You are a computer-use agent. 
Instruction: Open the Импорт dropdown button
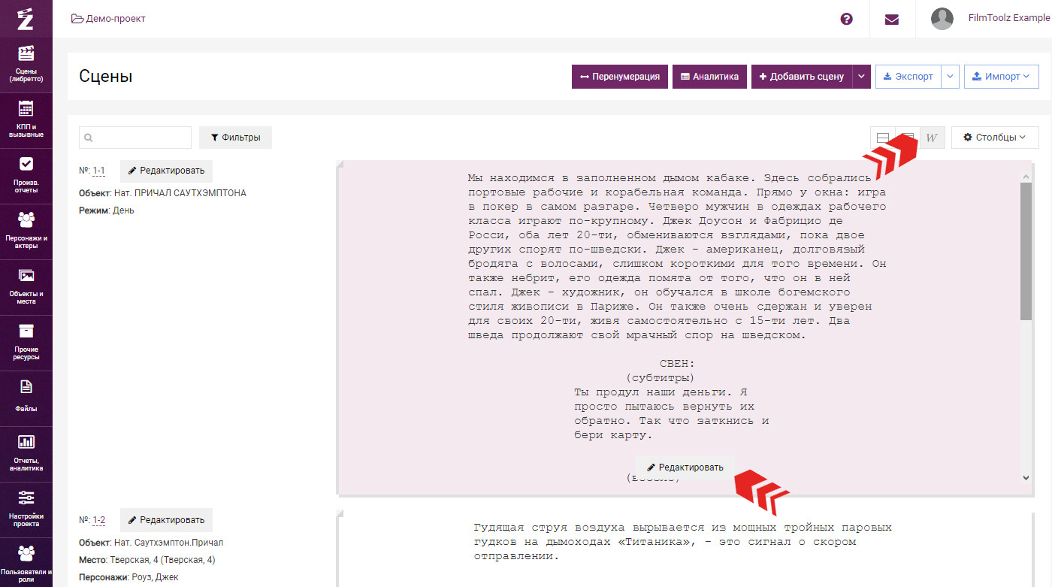tap(1002, 76)
